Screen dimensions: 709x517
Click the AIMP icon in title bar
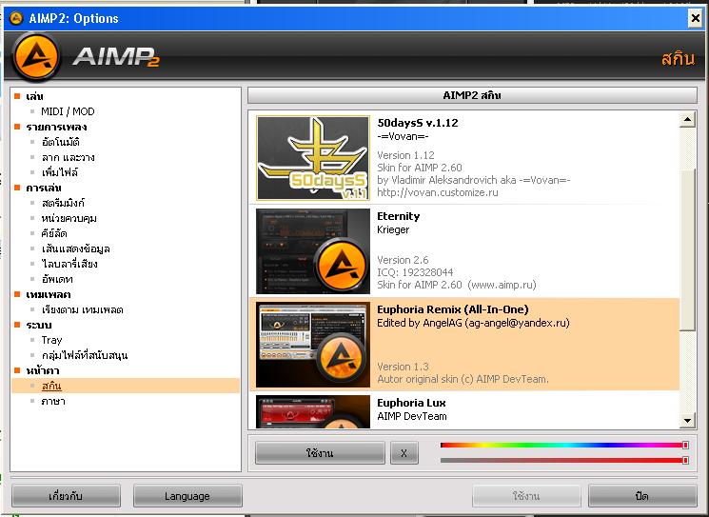[x=16, y=18]
